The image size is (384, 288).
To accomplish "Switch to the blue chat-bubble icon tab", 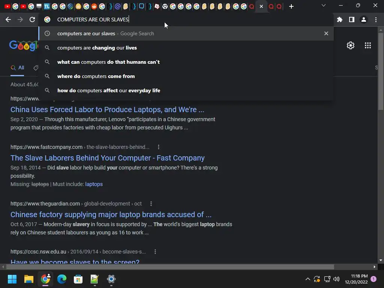I will (141, 6).
